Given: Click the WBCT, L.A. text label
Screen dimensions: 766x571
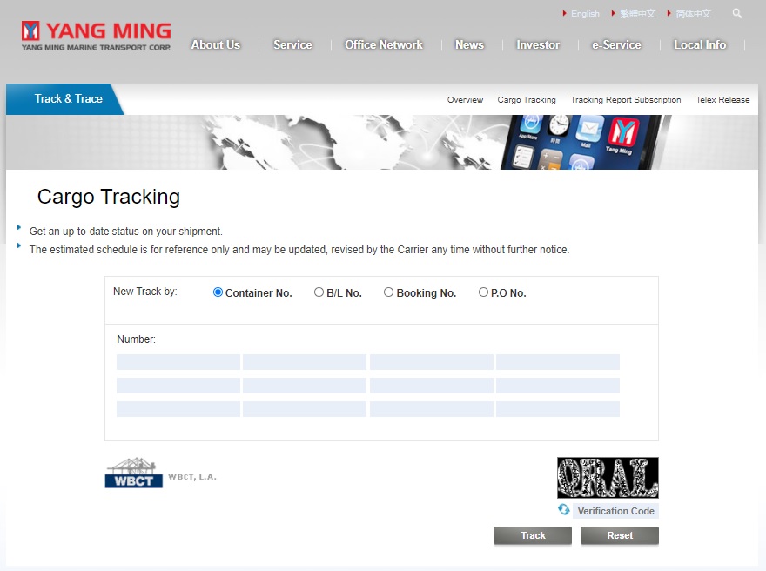Looking at the screenshot, I should 192,477.
